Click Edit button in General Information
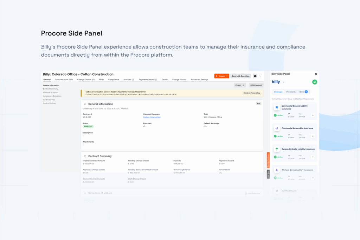The width and height of the screenshot is (360, 240). 258,104
